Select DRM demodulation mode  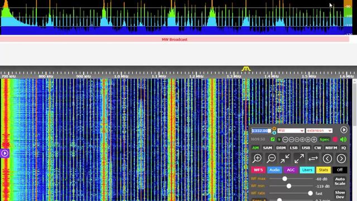pos(281,148)
